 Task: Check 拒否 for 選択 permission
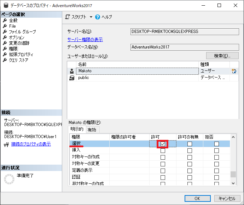pos(216,144)
